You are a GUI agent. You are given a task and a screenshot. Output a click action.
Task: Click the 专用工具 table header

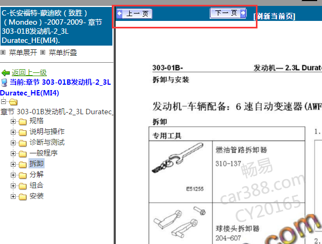(167, 136)
